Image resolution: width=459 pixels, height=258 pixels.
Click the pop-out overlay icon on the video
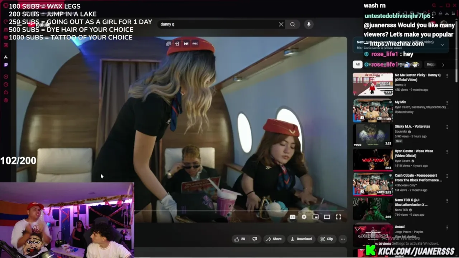pos(169,44)
